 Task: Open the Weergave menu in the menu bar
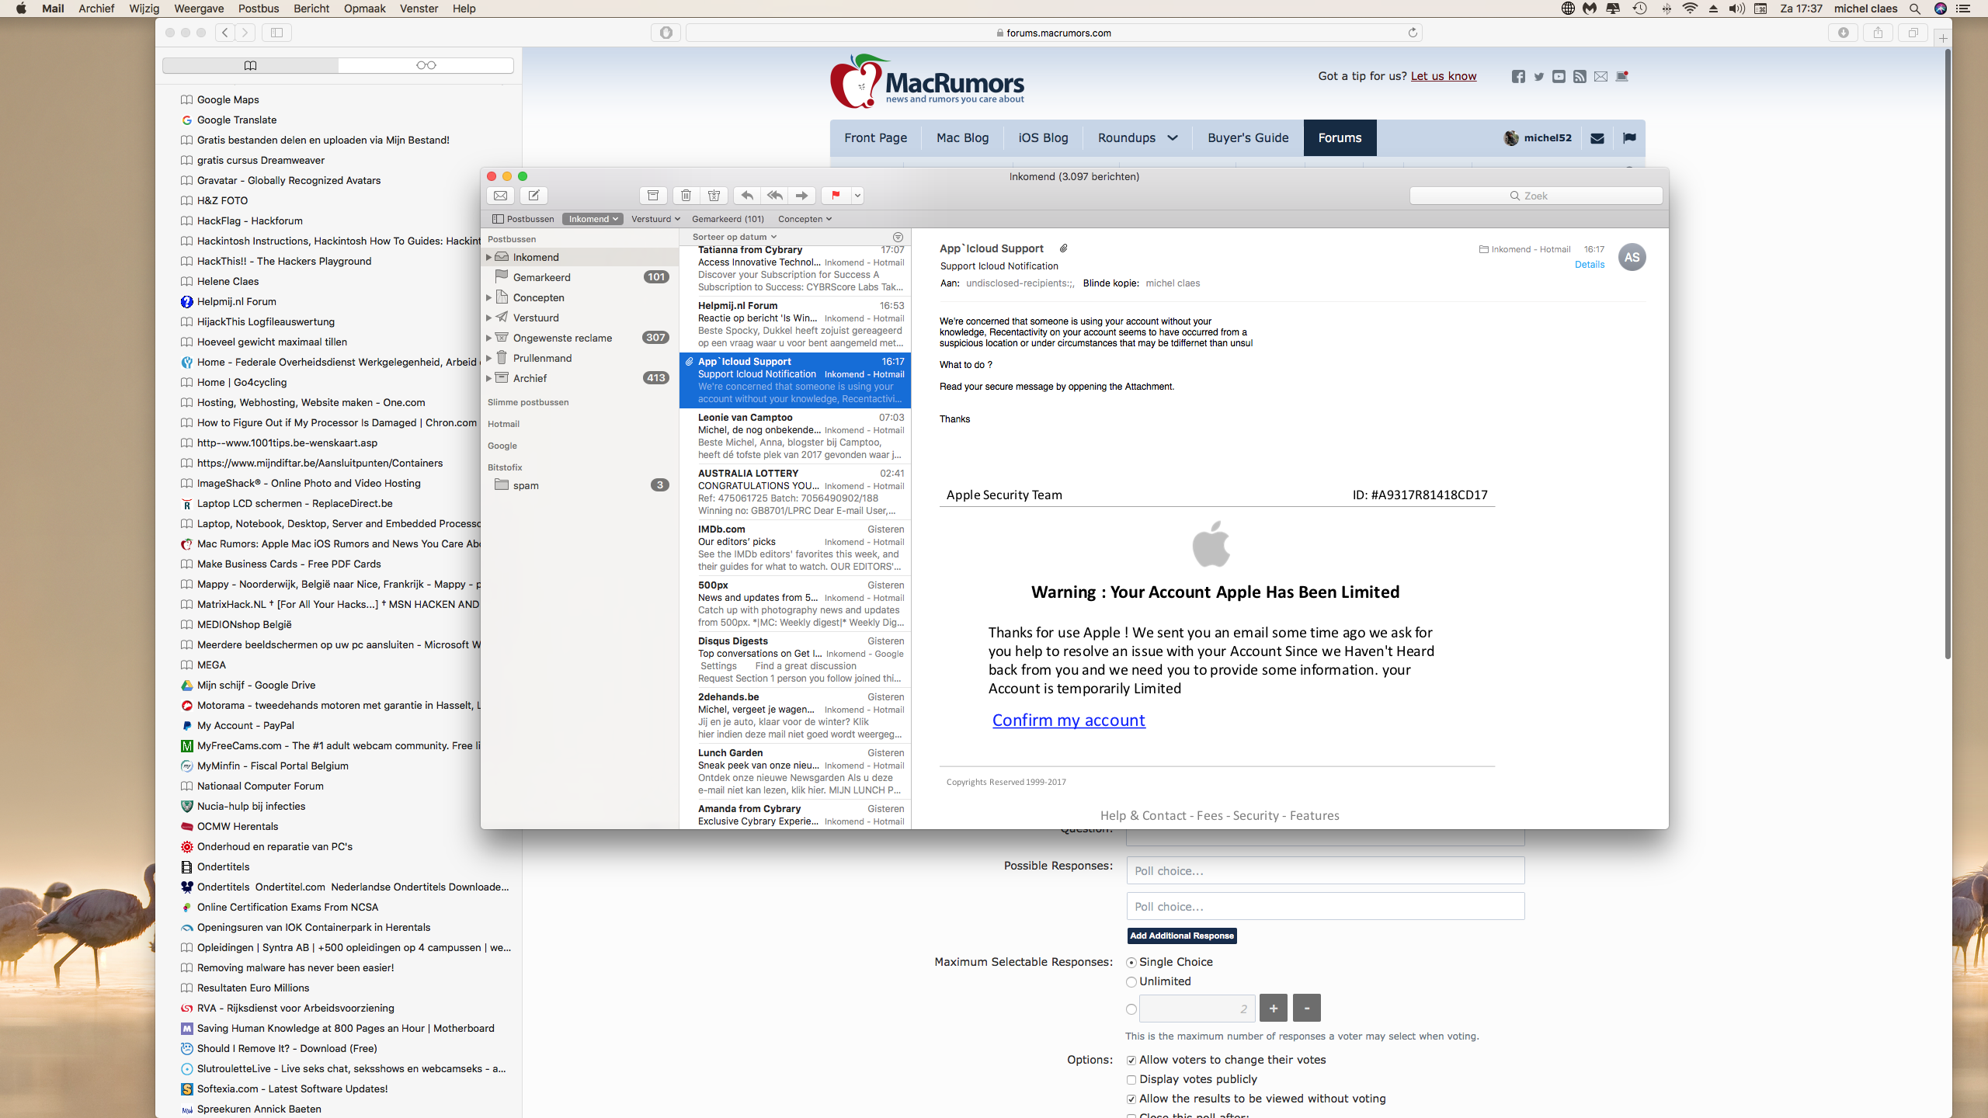(199, 9)
